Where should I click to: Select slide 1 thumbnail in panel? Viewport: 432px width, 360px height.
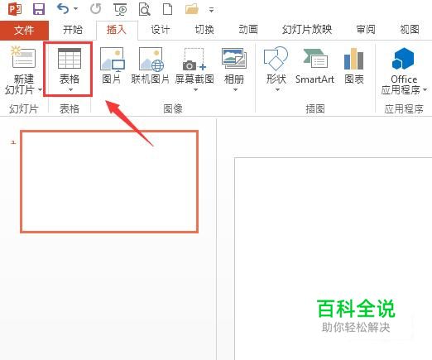tap(109, 181)
